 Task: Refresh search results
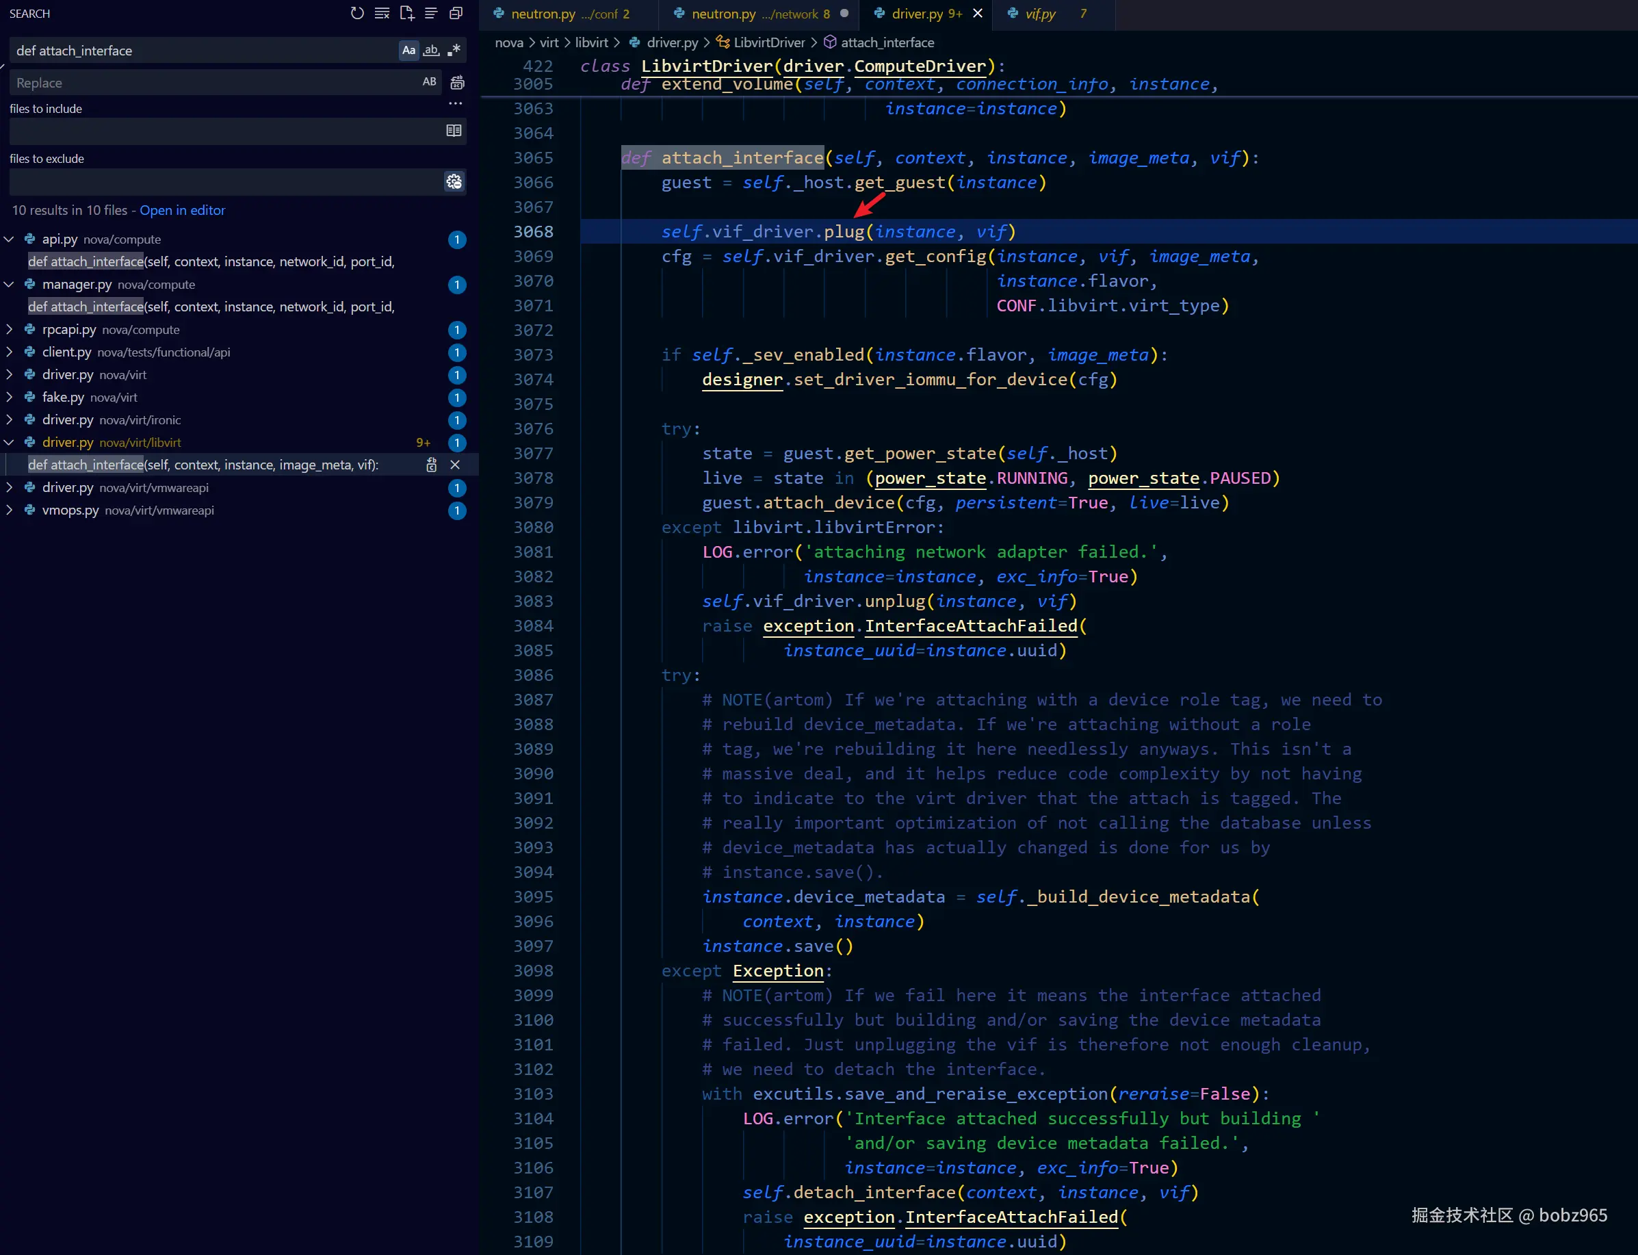coord(357,14)
